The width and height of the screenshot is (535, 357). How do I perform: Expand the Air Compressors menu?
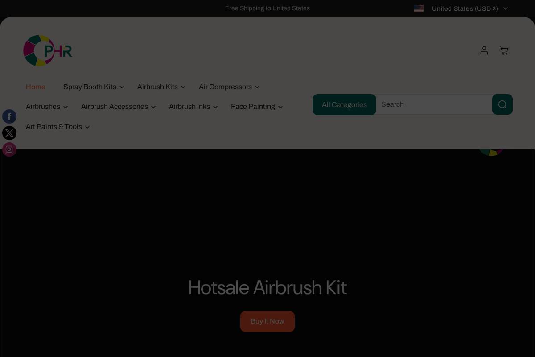click(225, 87)
